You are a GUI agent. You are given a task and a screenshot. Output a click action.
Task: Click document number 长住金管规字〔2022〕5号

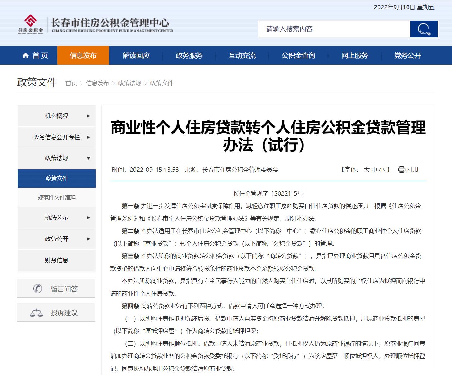click(268, 193)
